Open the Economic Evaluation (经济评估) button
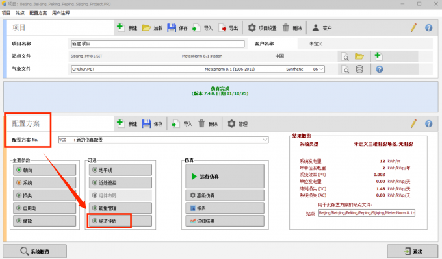This screenshot has height=259, width=442. (x=120, y=221)
